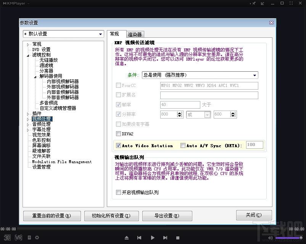The height and width of the screenshot is (244, 306).
Task: Open the 条件 condition dropdown menu
Action: click(x=254, y=75)
